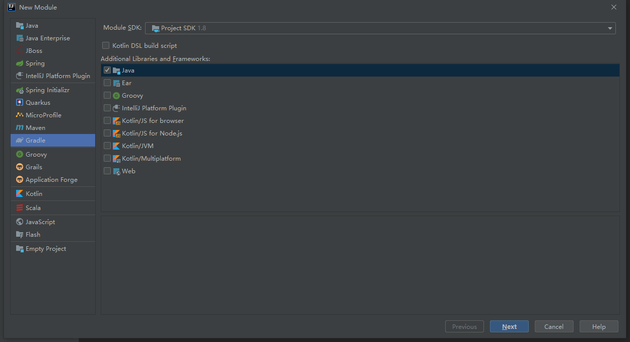The image size is (630, 342).
Task: Choose the Flash module type
Action: (53, 235)
